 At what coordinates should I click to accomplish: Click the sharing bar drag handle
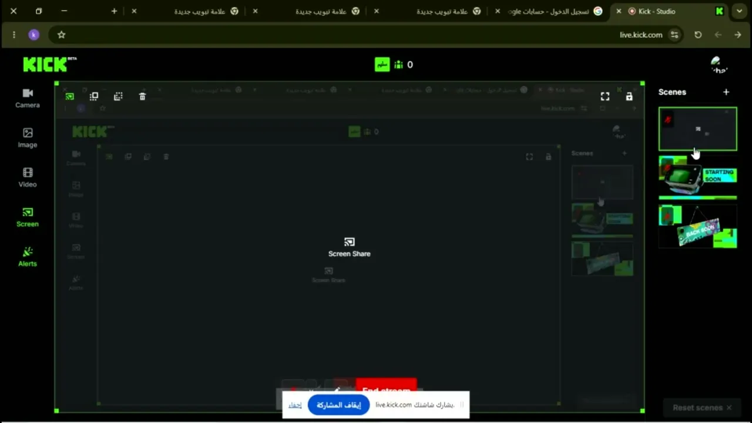[462, 405]
